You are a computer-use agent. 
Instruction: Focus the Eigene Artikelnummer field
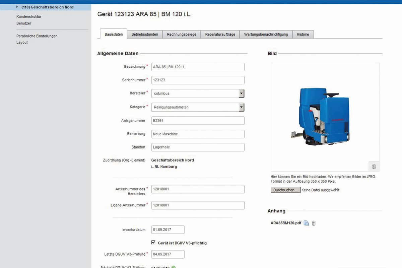[198, 205]
